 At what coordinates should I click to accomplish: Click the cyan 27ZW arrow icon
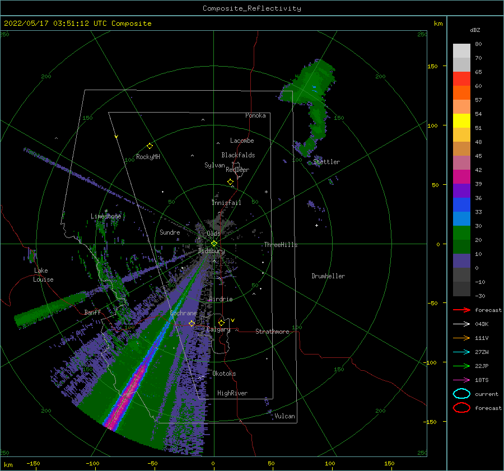[x=461, y=352]
